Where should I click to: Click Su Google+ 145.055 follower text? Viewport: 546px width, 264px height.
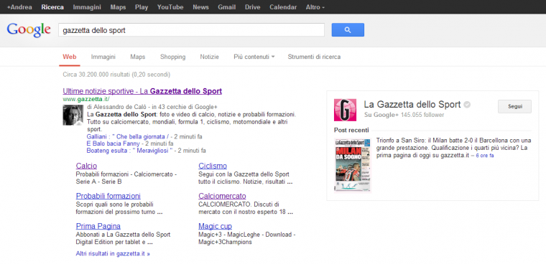pos(404,115)
